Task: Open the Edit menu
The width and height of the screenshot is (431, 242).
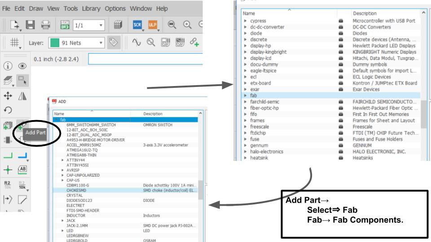Action: [x=19, y=9]
